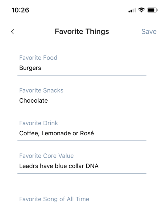
Task: Tap the Favorite Food label
Action: tap(38, 58)
